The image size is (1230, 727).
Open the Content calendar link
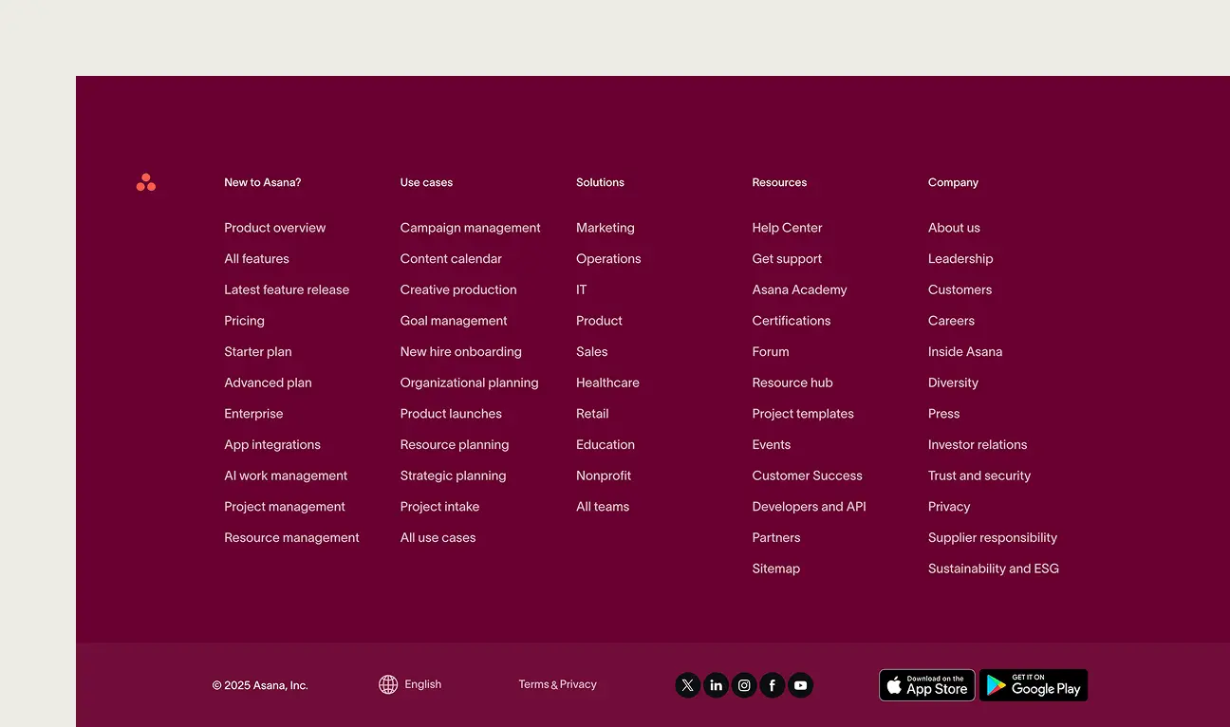tap(451, 259)
